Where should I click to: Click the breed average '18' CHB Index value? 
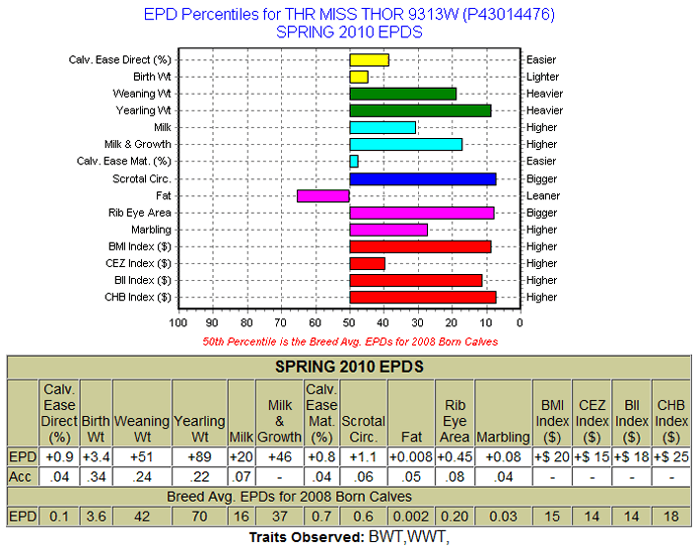coord(671,516)
